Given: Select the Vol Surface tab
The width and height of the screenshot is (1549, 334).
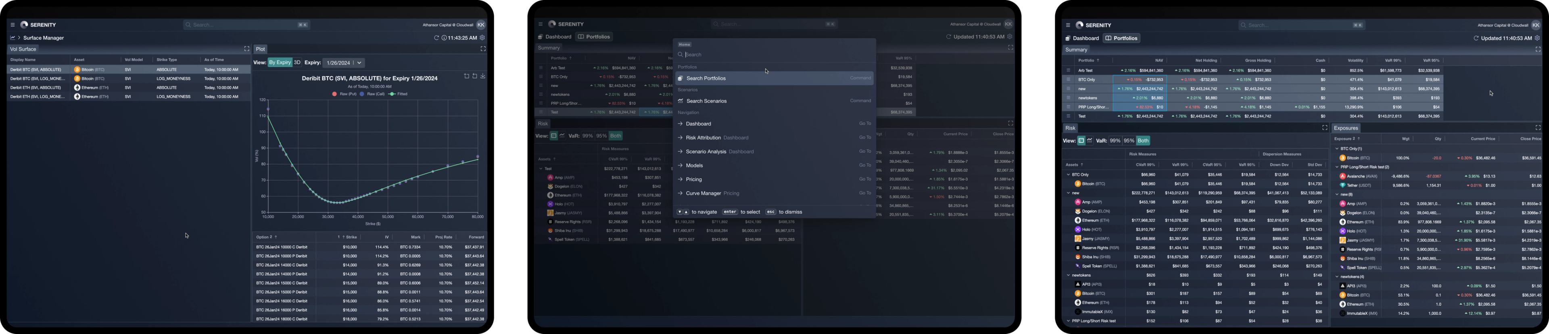Looking at the screenshot, I should coord(23,49).
